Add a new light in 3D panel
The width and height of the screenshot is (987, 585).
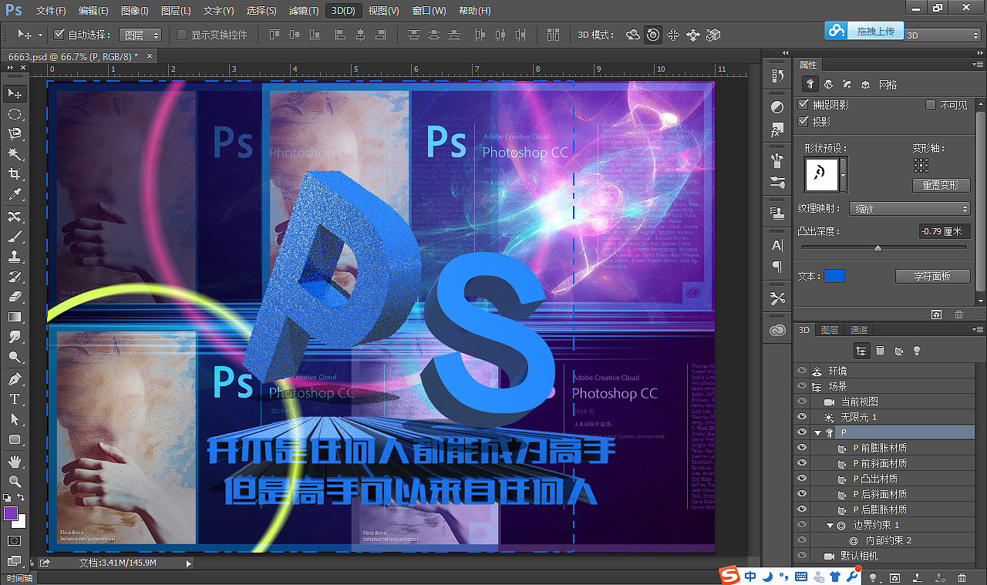(873, 577)
